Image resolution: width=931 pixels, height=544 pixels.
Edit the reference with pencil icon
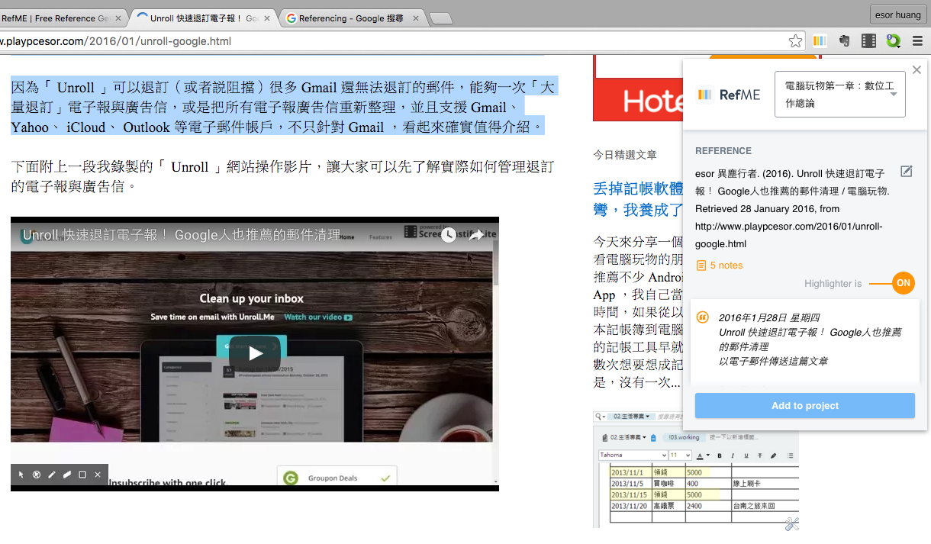pyautogui.click(x=907, y=171)
